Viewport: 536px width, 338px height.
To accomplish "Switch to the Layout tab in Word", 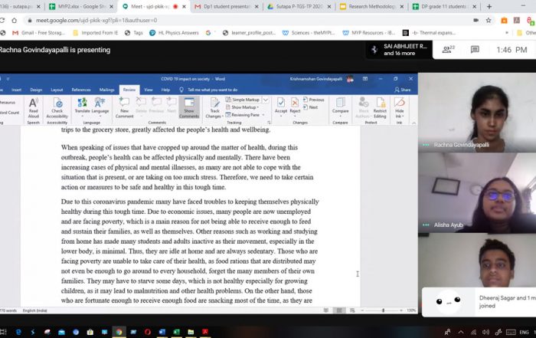I will click(x=57, y=90).
